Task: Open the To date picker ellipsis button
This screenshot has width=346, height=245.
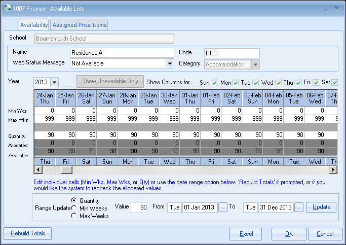Action: click(x=299, y=207)
